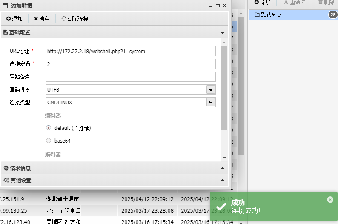Click the 删除 trash icon
Image resolution: width=338 pixels, height=224 pixels.
320,3
